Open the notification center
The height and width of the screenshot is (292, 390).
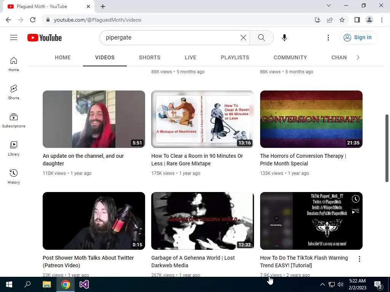click(378, 284)
